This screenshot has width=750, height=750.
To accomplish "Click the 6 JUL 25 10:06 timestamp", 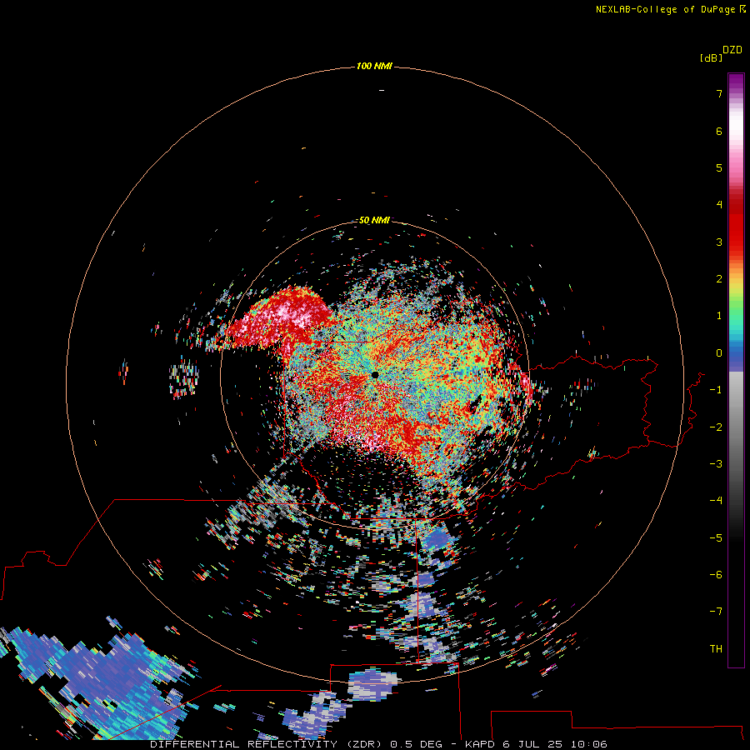I will click(555, 744).
